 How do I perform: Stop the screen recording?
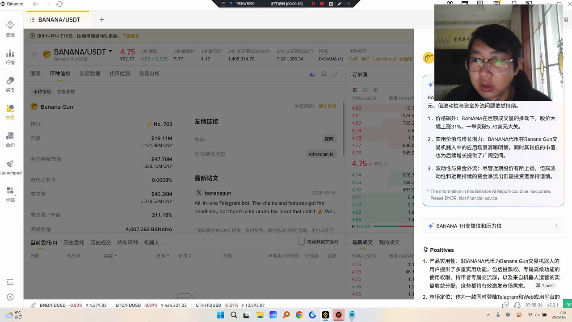322,4
